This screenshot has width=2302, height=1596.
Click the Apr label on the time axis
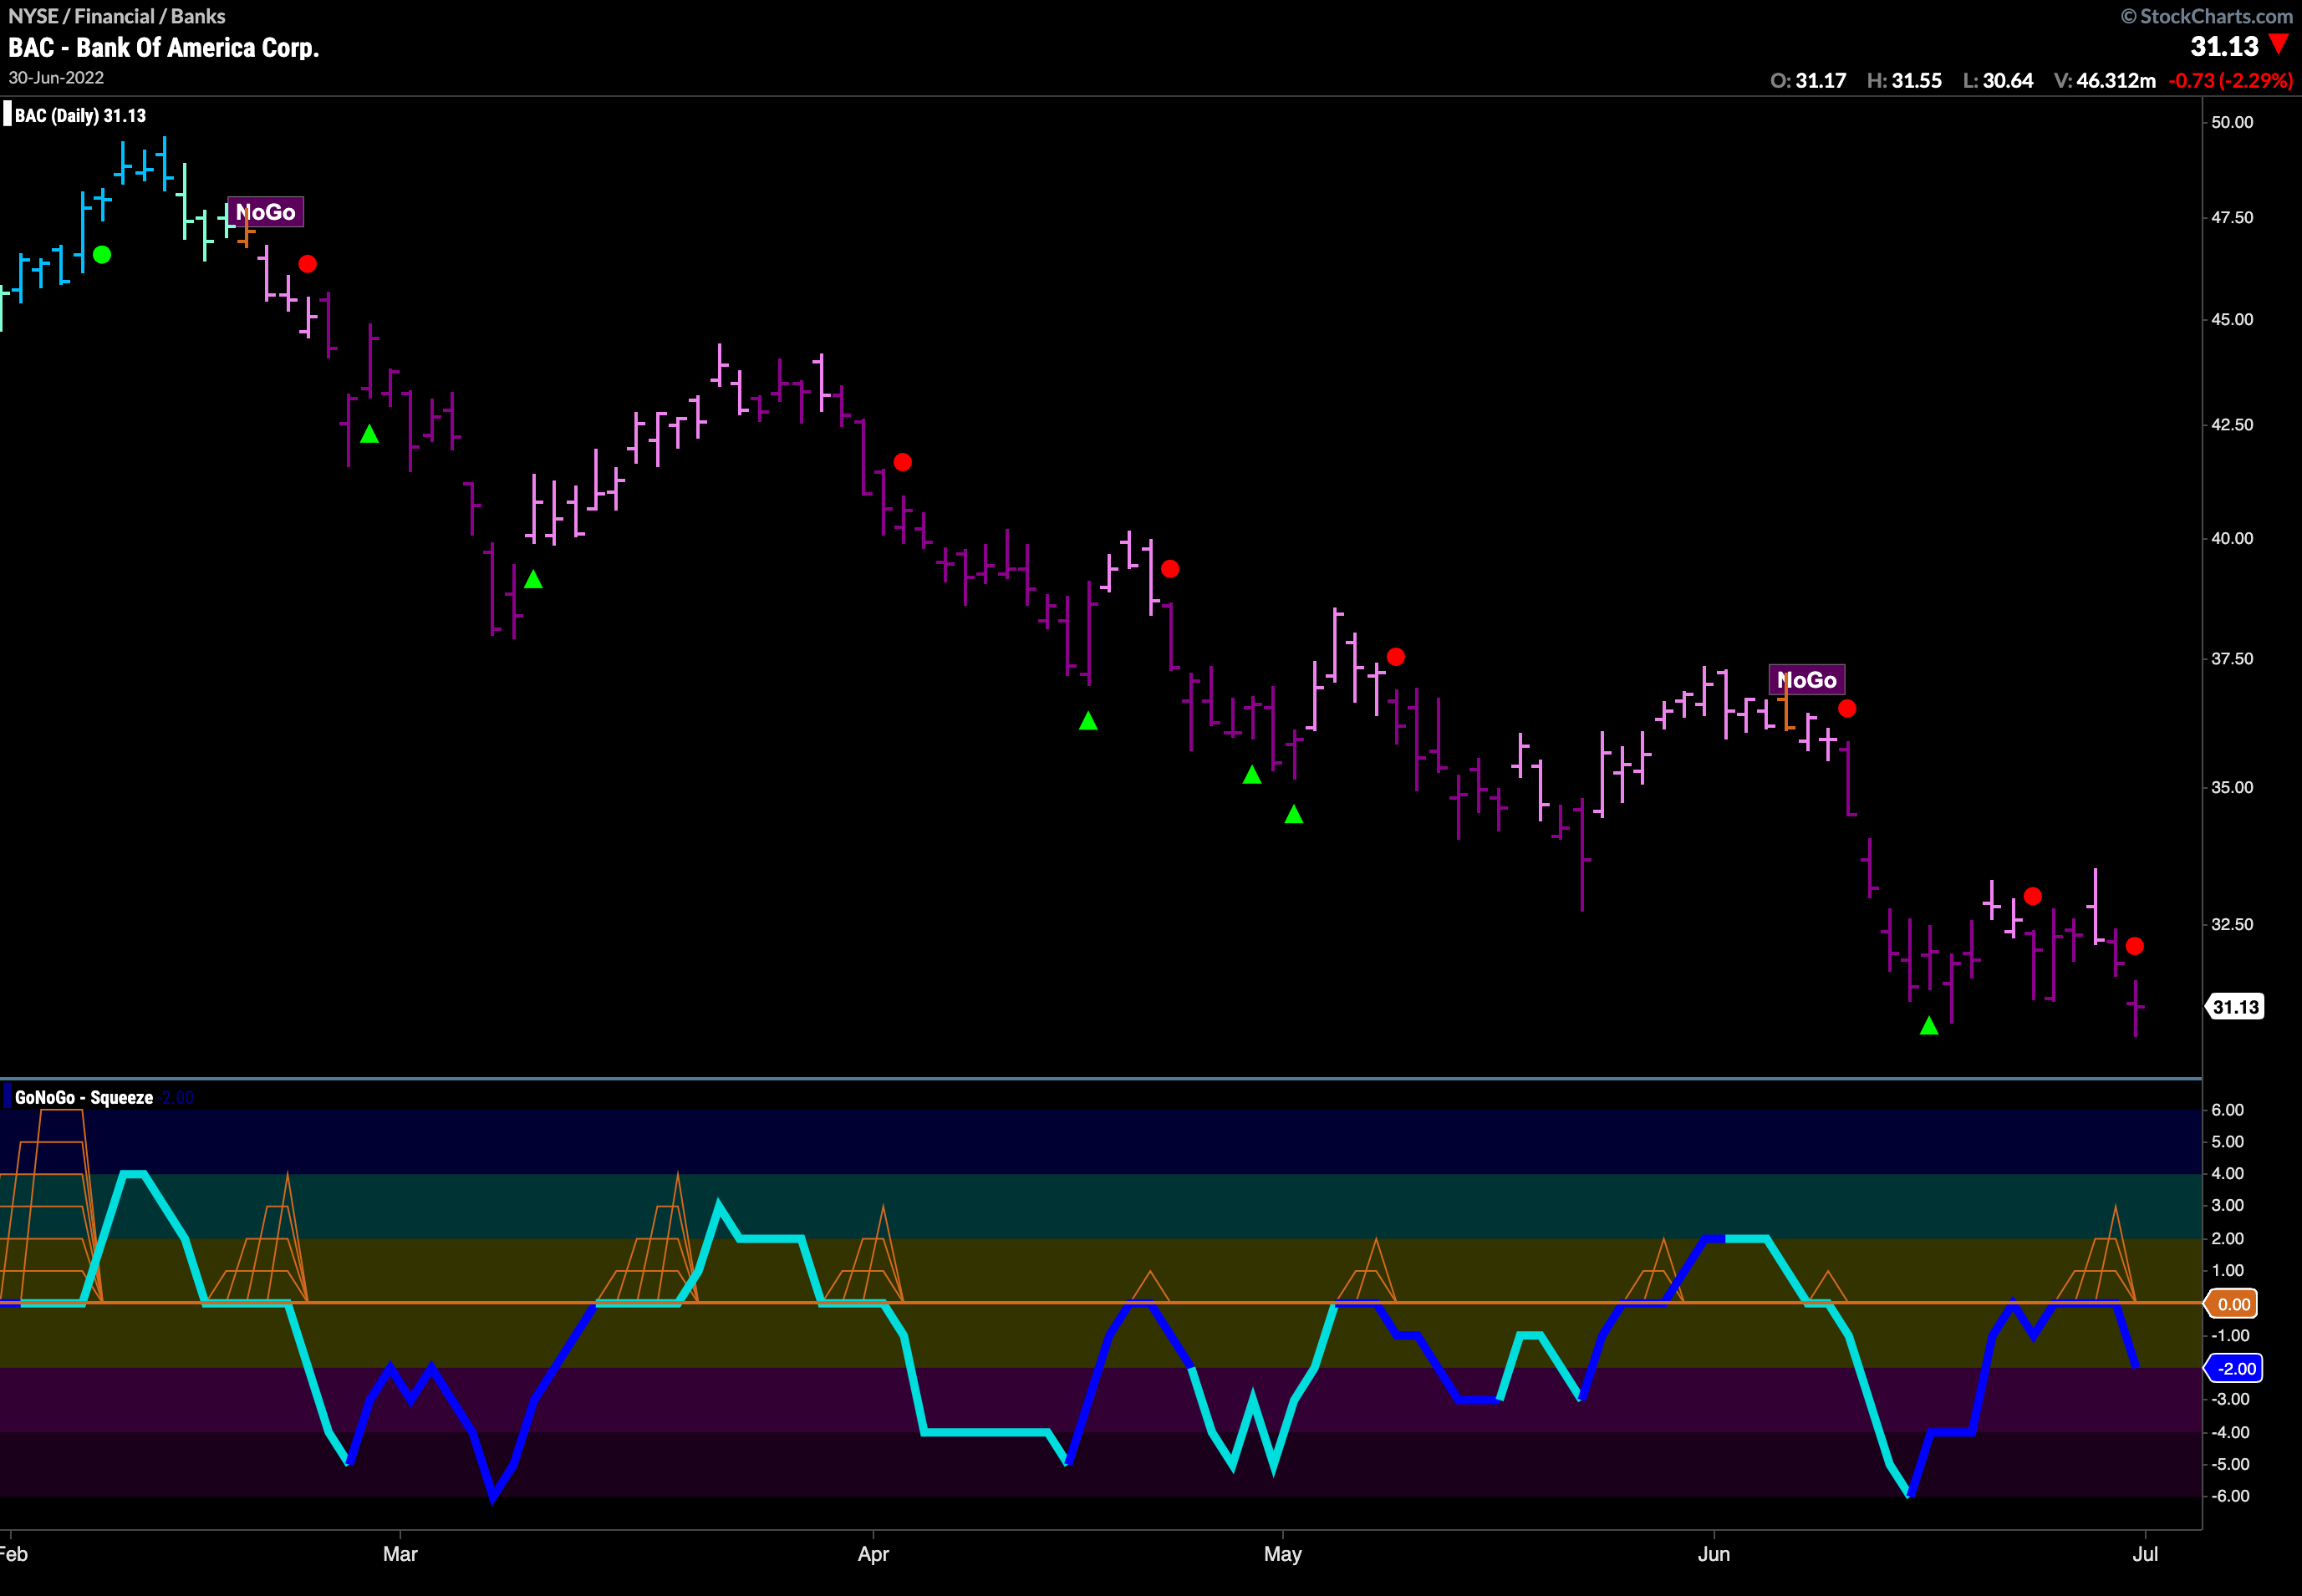coord(873,1554)
